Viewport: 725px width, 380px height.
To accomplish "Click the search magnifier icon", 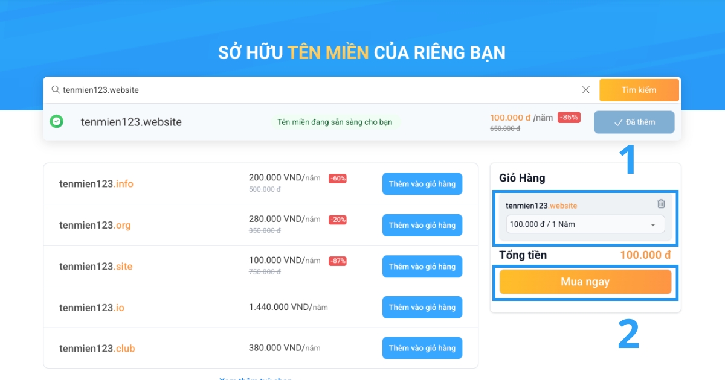I will (55, 89).
